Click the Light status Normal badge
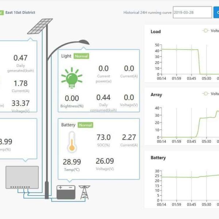This screenshot has width=219, height=219. pos(81,56)
